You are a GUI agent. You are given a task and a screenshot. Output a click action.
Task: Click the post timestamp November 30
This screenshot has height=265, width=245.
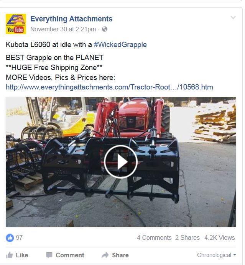pos(63,29)
